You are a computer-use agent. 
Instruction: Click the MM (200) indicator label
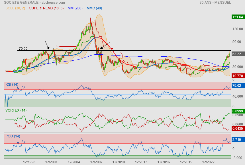click(x=75, y=8)
